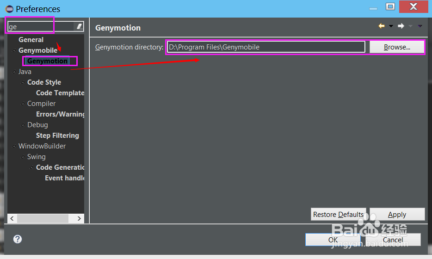Select Compiler tree item
This screenshot has width=432, height=259.
41,104
